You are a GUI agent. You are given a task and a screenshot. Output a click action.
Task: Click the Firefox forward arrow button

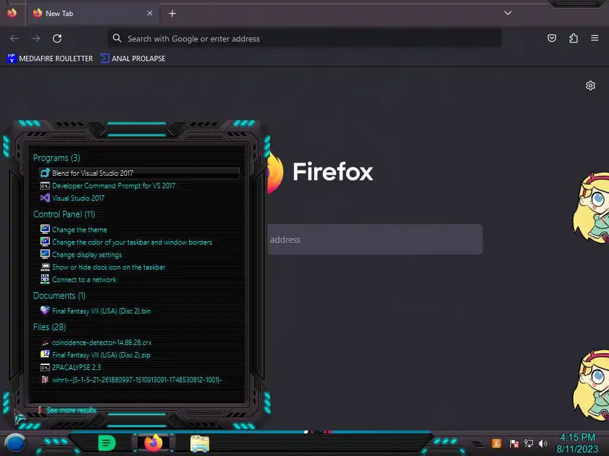[36, 39]
